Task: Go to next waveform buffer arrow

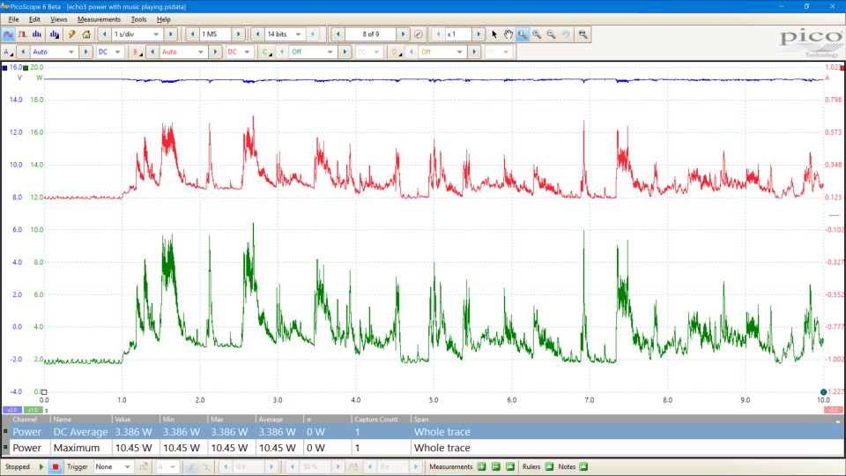Action: 403,34
